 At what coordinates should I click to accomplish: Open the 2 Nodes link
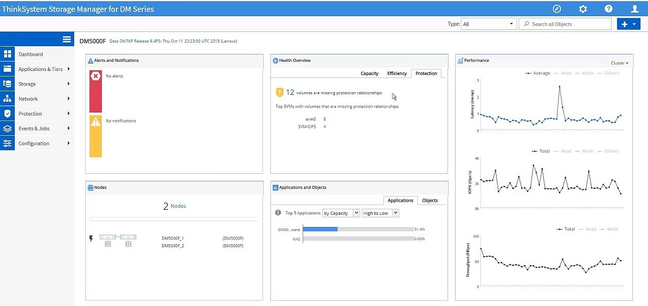pos(175,206)
